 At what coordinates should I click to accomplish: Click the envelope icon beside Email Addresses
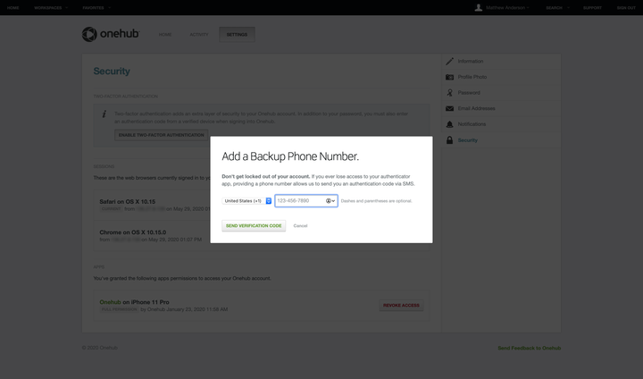449,108
